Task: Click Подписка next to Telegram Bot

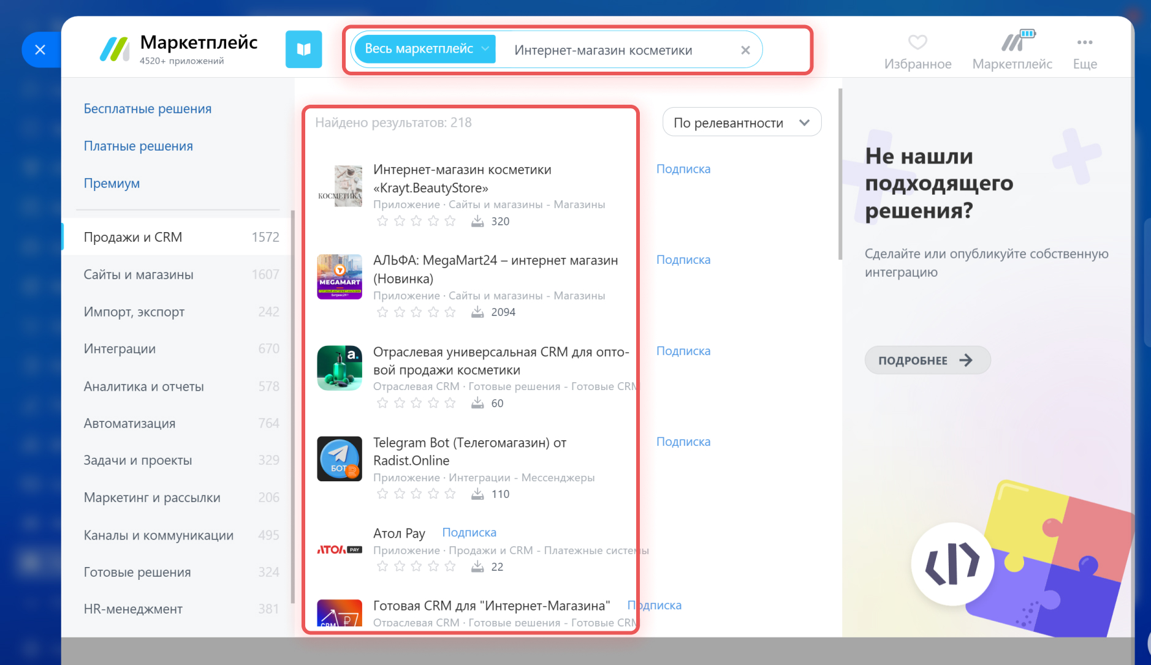Action: click(683, 441)
